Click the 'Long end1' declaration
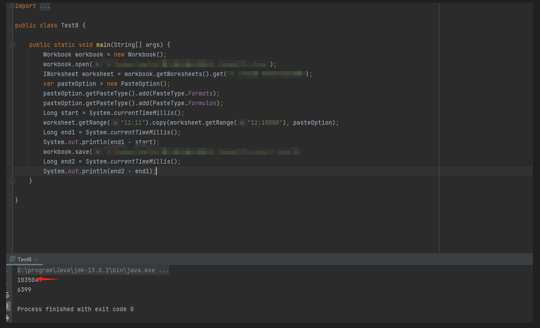540x328 pixels. tap(59, 132)
